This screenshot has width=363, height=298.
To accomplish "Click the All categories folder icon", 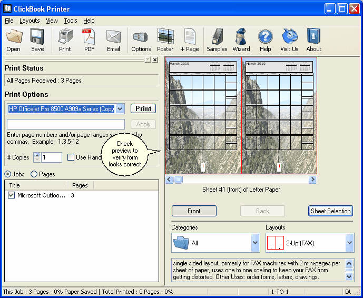I will coord(181,243).
